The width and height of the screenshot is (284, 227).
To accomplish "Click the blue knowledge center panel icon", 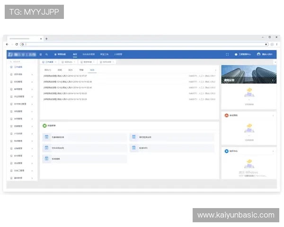I will (226, 151).
